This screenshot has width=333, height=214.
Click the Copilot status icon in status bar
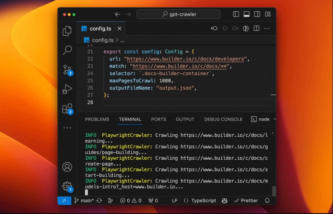pyautogui.click(x=224, y=200)
